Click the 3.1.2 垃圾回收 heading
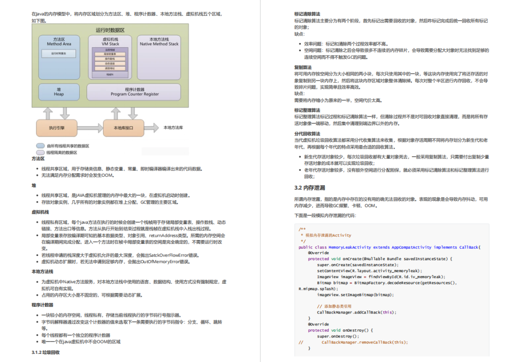Image resolution: width=519 pixels, height=362 pixels. pyautogui.click(x=46, y=352)
